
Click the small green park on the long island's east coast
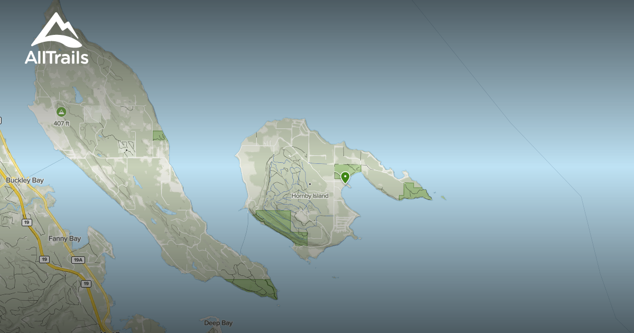159,136
